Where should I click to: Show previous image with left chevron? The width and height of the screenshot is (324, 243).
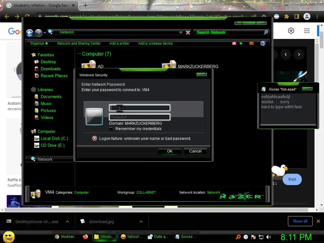click(x=286, y=54)
